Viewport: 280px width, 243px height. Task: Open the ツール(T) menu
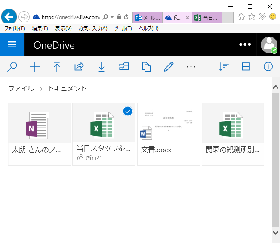123,28
